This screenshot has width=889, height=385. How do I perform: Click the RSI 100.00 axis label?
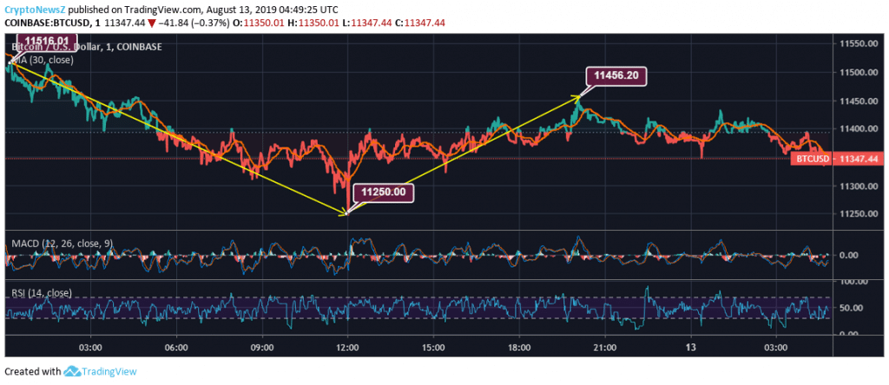855,282
